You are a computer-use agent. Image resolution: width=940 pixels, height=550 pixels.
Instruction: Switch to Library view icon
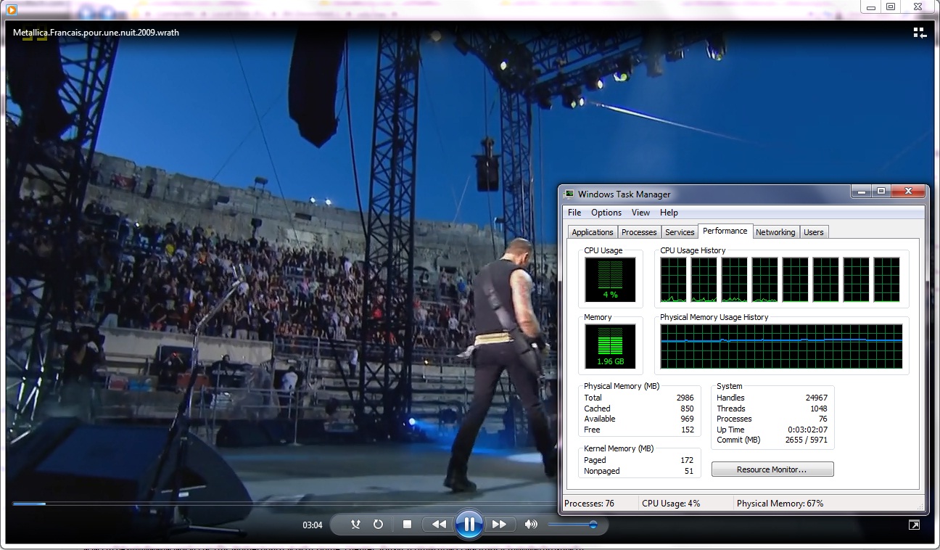pos(920,33)
